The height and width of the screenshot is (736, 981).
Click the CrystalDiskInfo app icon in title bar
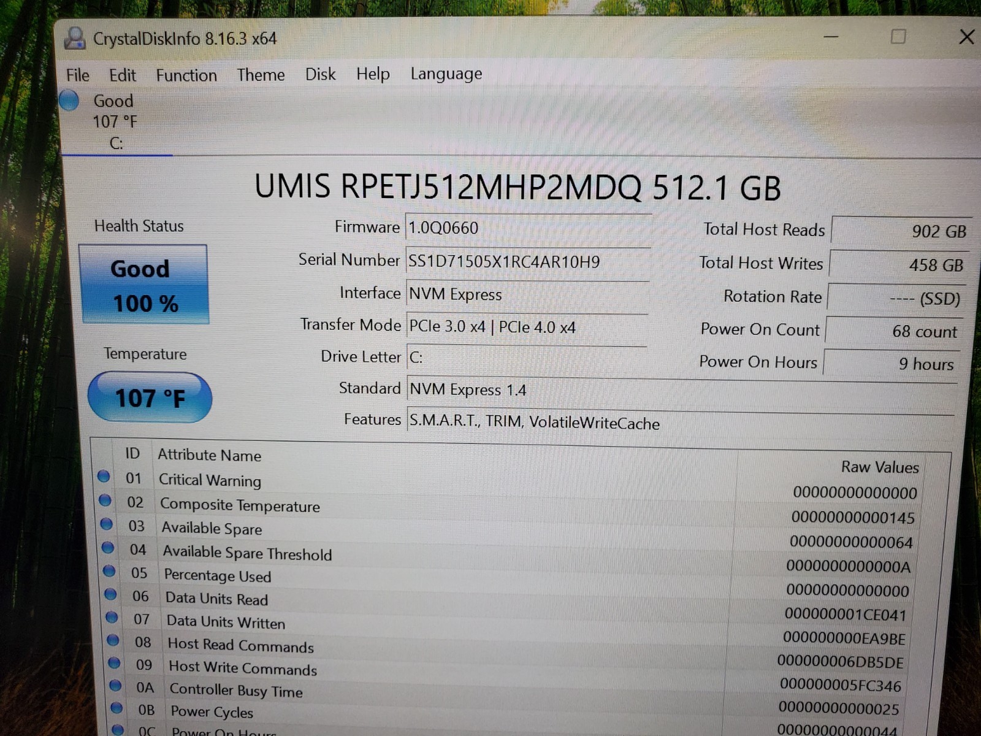pyautogui.click(x=75, y=38)
